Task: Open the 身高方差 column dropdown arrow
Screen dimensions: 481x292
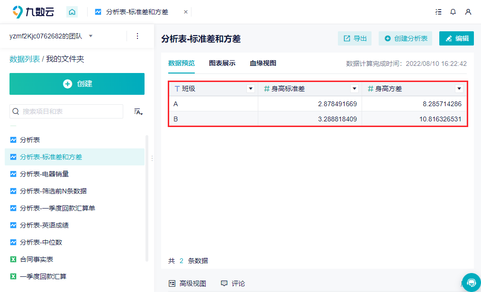Action: coord(459,89)
